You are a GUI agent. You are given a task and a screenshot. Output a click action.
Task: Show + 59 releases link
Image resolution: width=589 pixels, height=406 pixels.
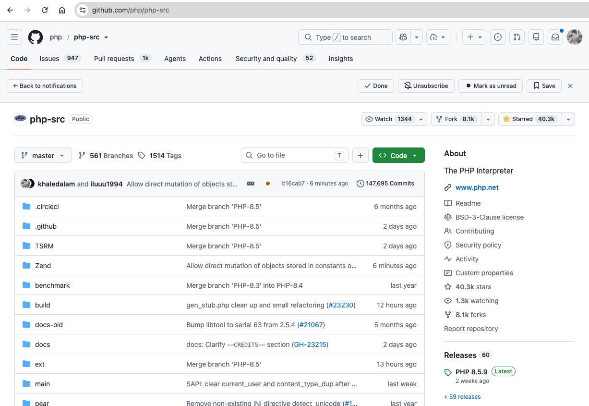(462, 397)
